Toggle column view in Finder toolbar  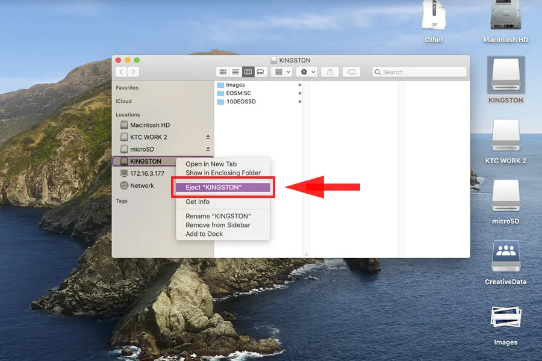pos(248,72)
